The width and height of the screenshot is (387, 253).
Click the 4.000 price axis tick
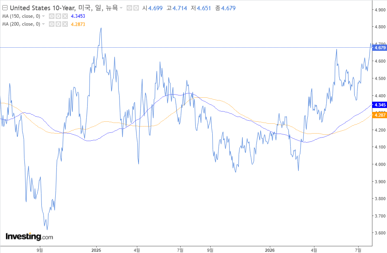(380, 164)
